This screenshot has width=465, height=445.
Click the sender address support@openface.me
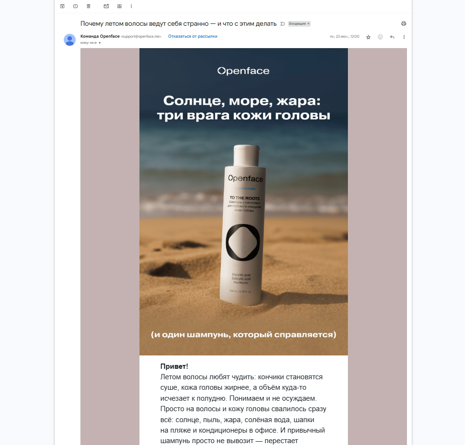tap(141, 37)
